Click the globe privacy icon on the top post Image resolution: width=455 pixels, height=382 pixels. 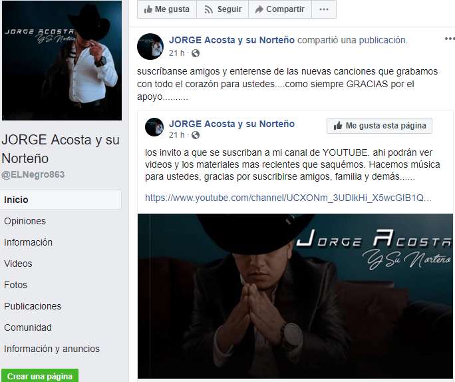coord(196,53)
